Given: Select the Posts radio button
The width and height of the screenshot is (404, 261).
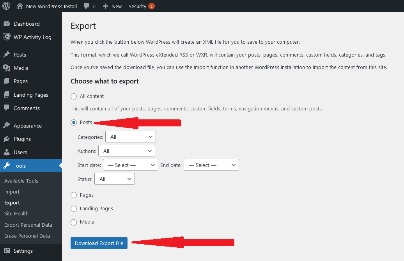Looking at the screenshot, I should tap(74, 123).
